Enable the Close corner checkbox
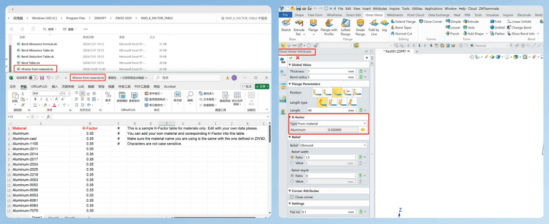Viewport: 549px width, 224px height. (x=292, y=197)
